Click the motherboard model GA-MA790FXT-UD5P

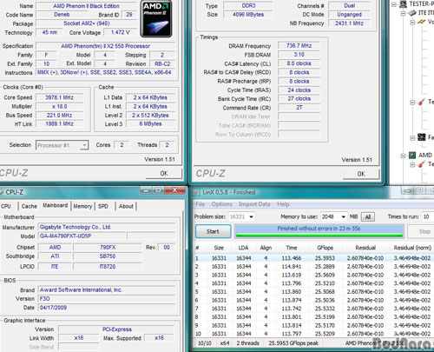point(82,236)
